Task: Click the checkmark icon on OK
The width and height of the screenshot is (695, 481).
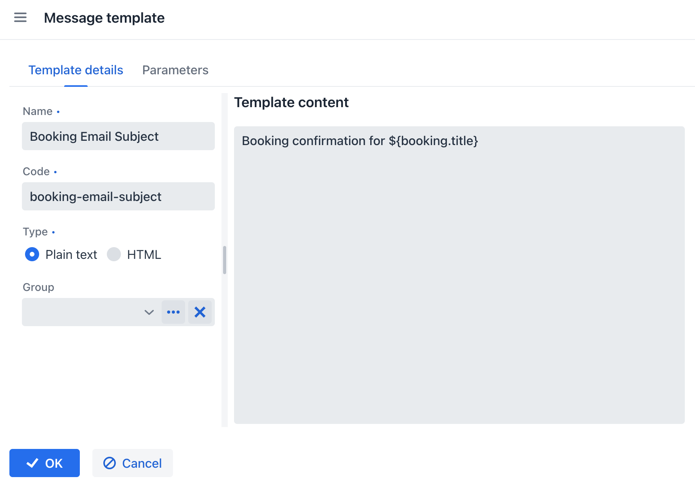Action: point(32,463)
